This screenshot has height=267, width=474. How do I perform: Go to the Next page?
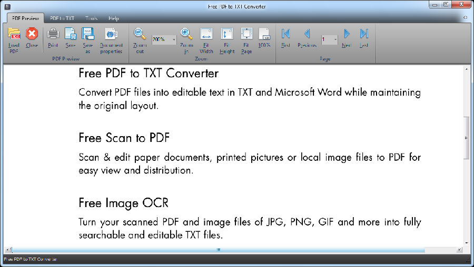[x=346, y=35]
